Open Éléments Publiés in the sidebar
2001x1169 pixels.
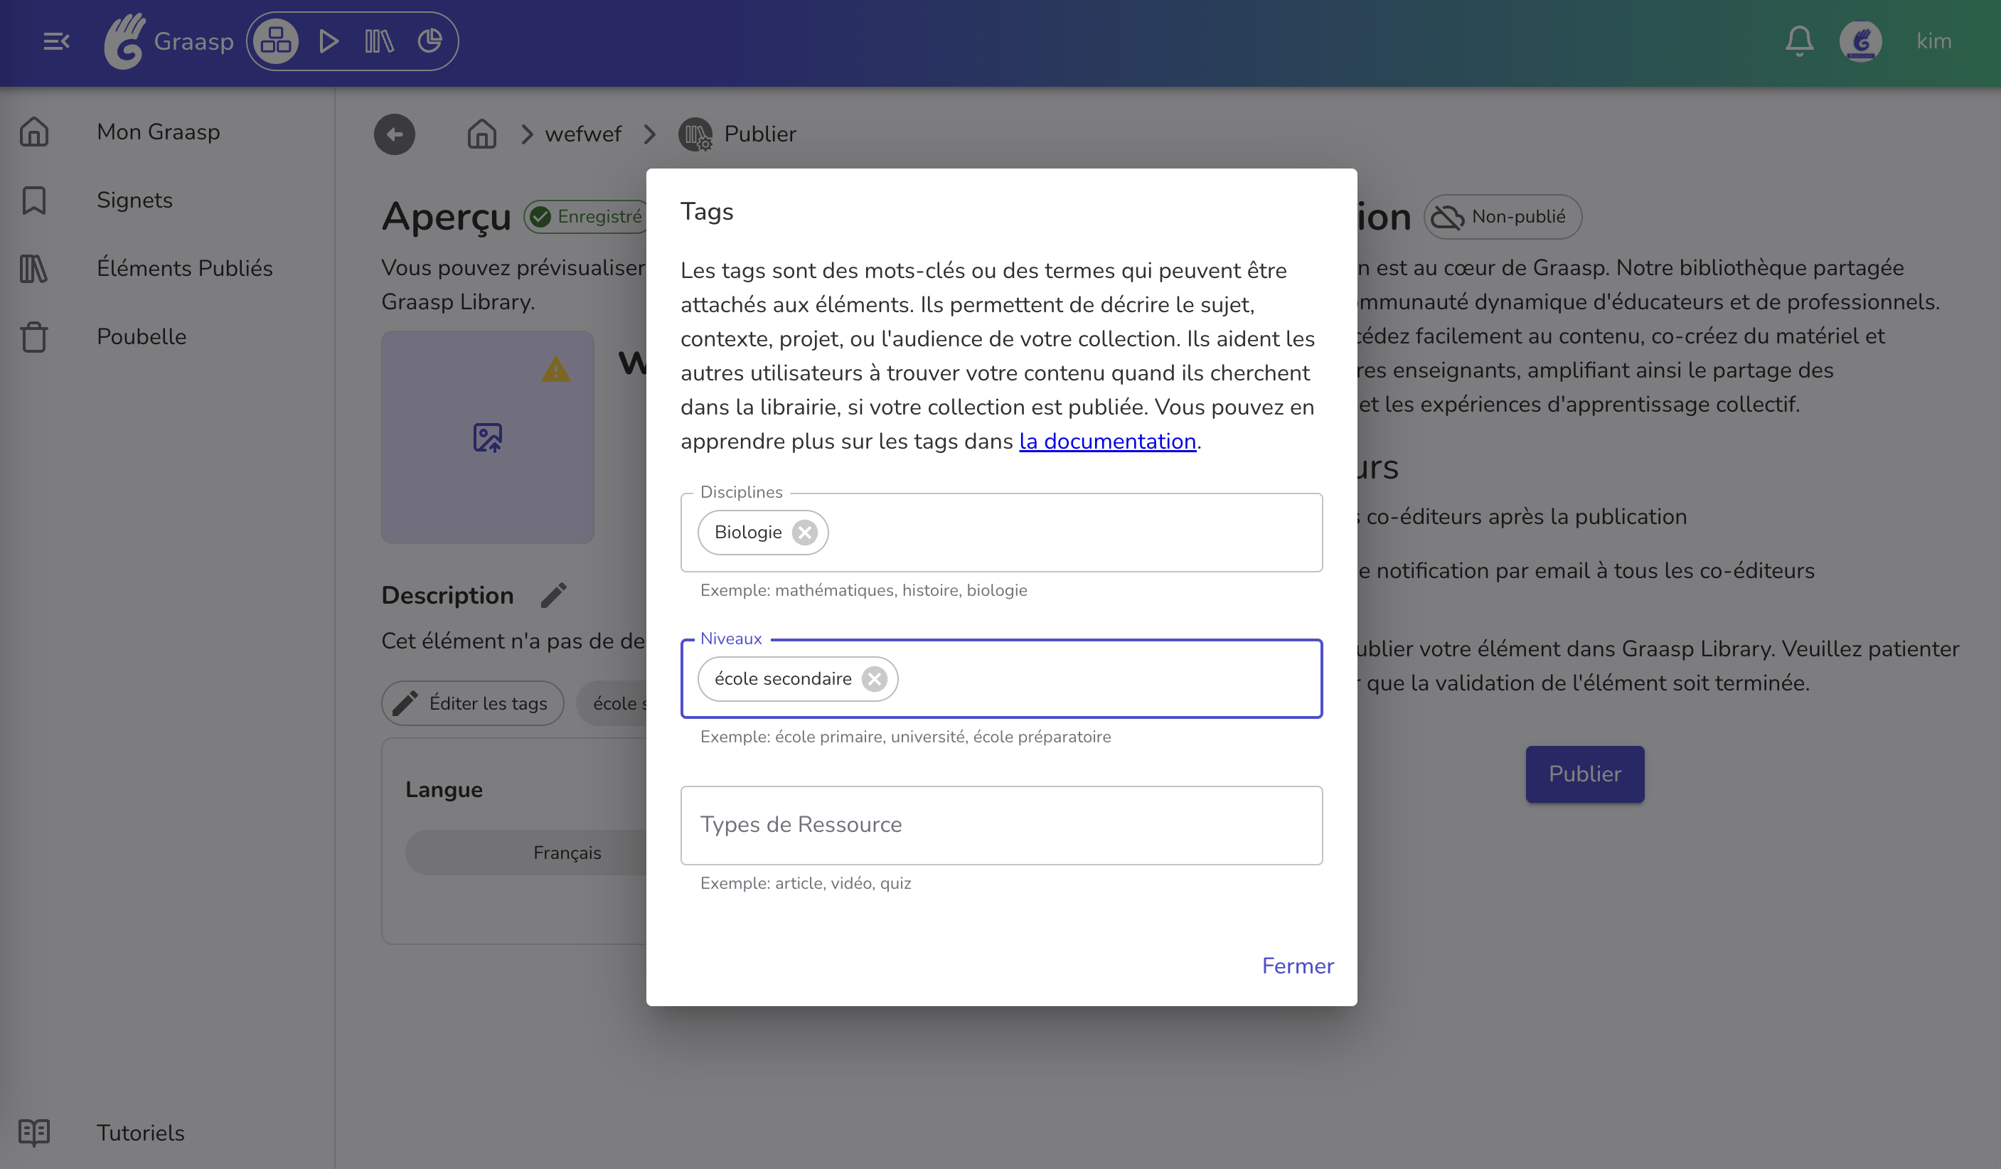click(185, 268)
